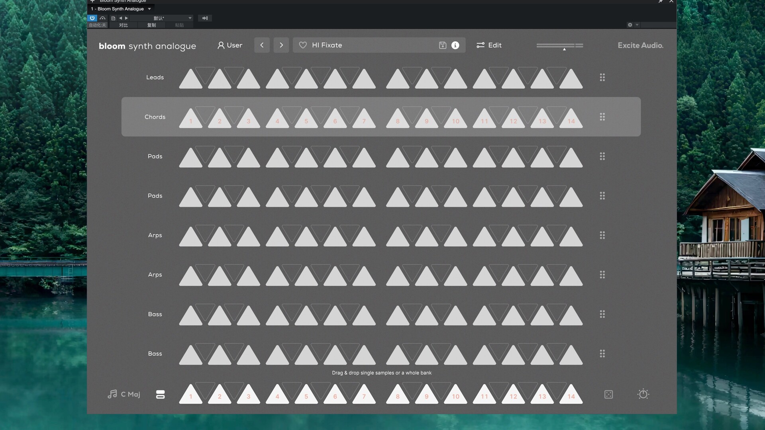Click the sidechain routing arrow icon
765x430 pixels.
205,18
